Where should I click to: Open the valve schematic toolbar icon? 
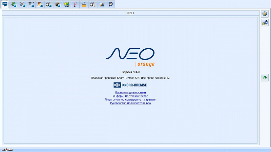31,4
